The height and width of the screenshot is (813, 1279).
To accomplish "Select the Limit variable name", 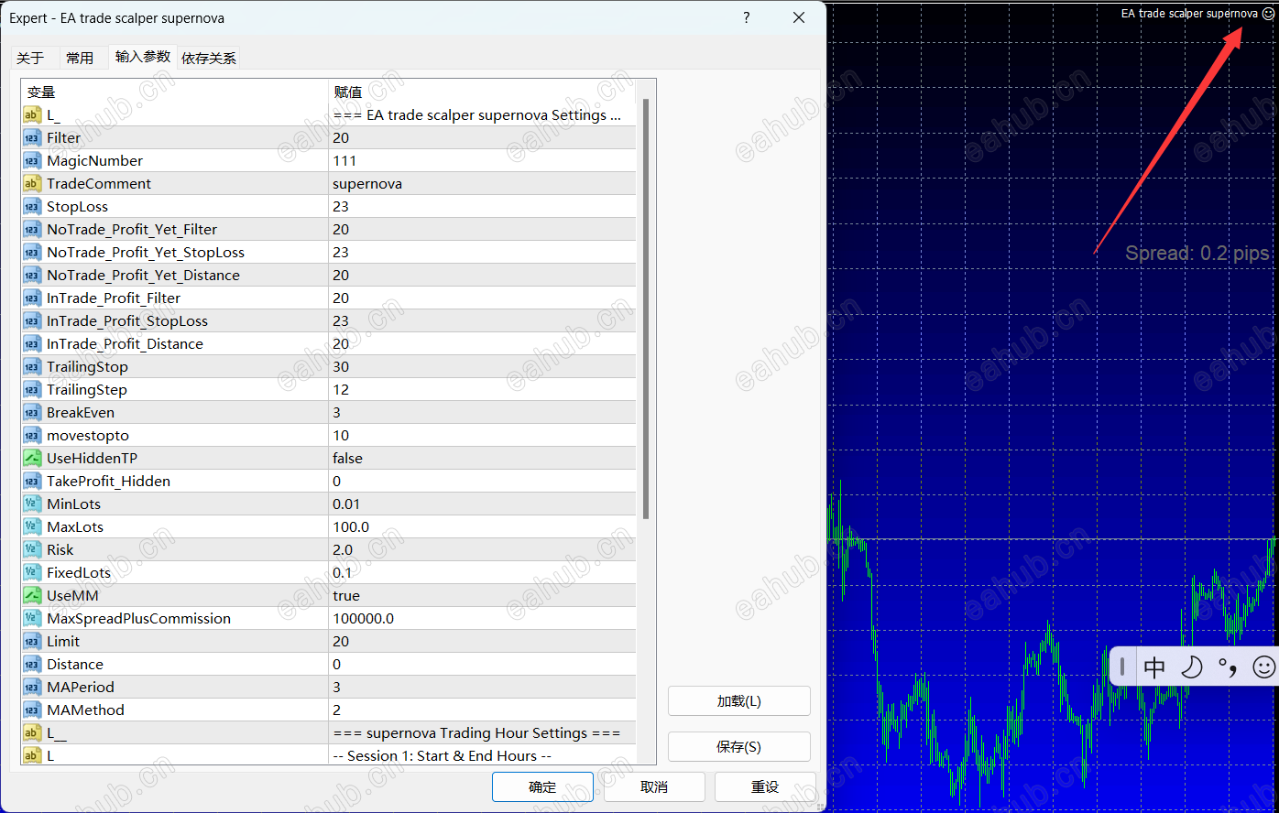I will [x=63, y=641].
